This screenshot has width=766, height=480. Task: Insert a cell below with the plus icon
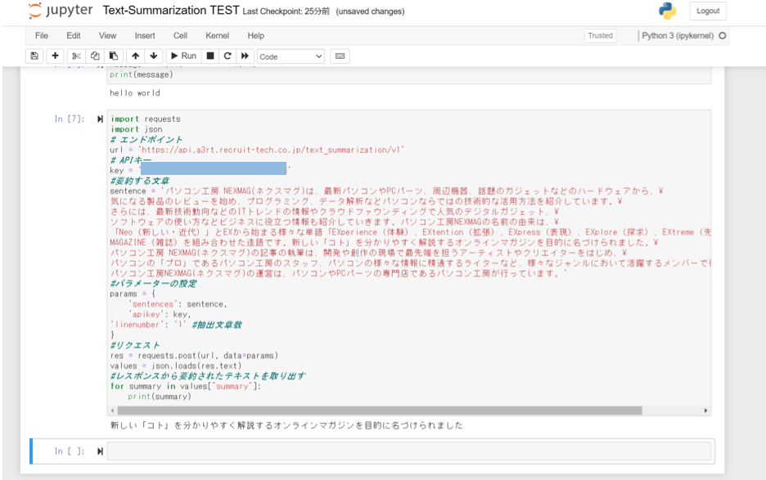55,56
